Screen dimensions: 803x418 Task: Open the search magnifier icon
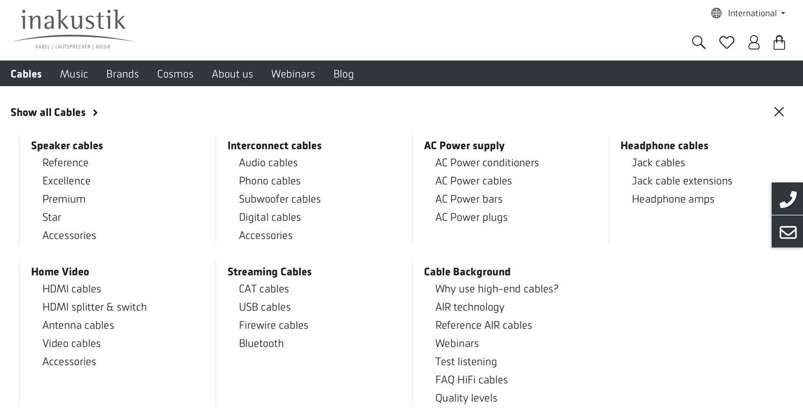pyautogui.click(x=699, y=42)
